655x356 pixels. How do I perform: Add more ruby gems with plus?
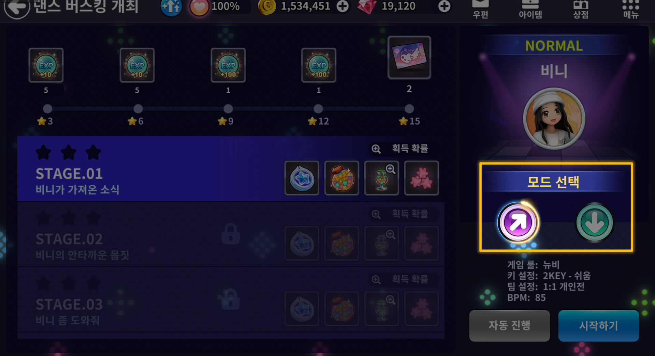click(444, 6)
